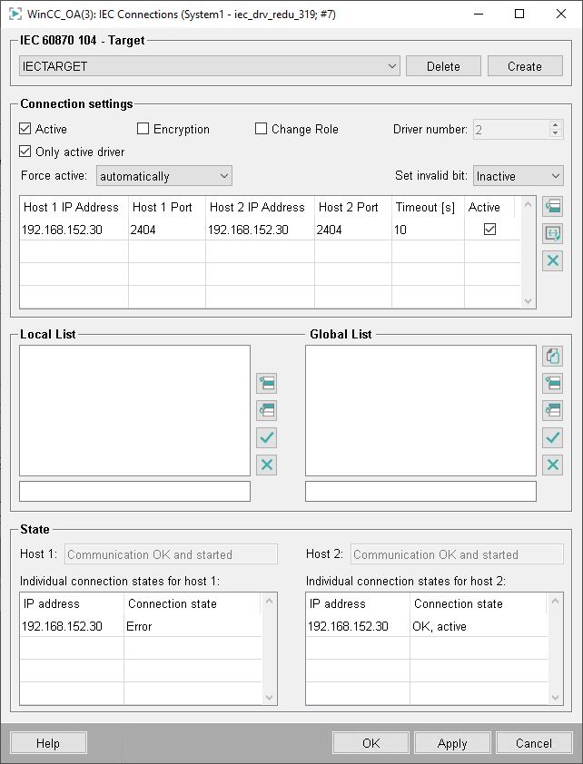
Task: Toggle the Change Role checkbox
Action: (x=262, y=129)
